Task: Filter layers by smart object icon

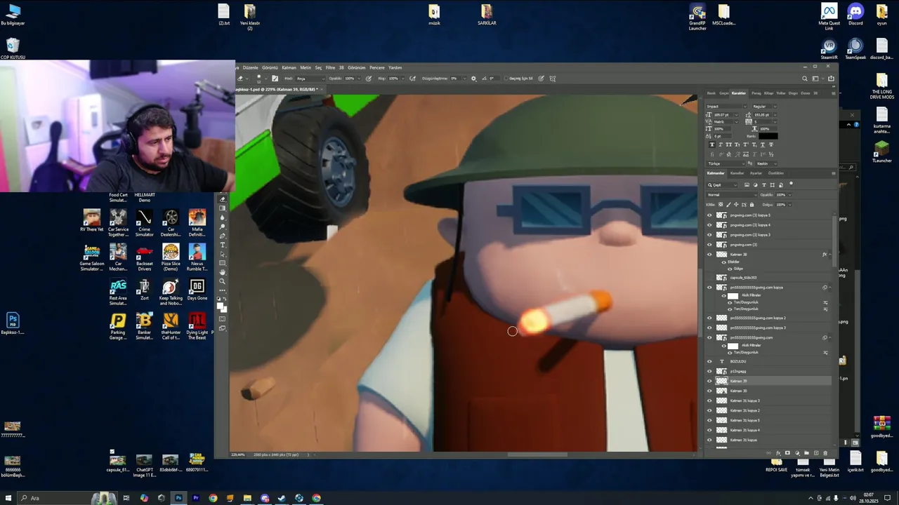Action: [x=781, y=185]
